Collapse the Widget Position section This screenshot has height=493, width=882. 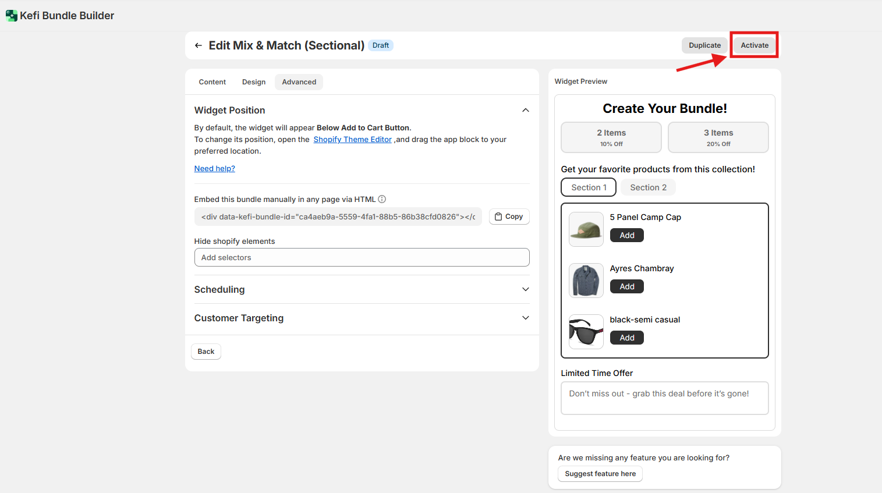[525, 111]
